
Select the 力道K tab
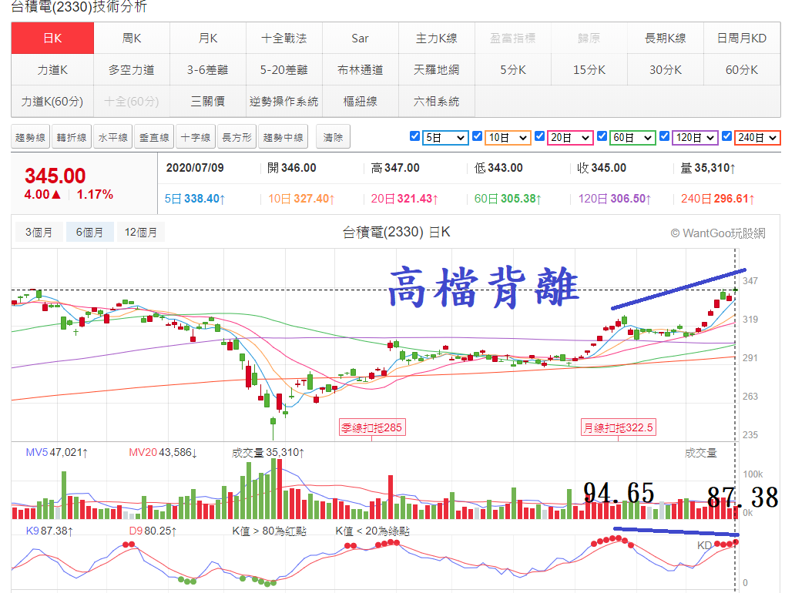tap(52, 69)
